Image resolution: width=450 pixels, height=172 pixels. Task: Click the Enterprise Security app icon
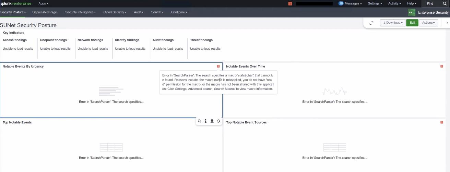412,12
